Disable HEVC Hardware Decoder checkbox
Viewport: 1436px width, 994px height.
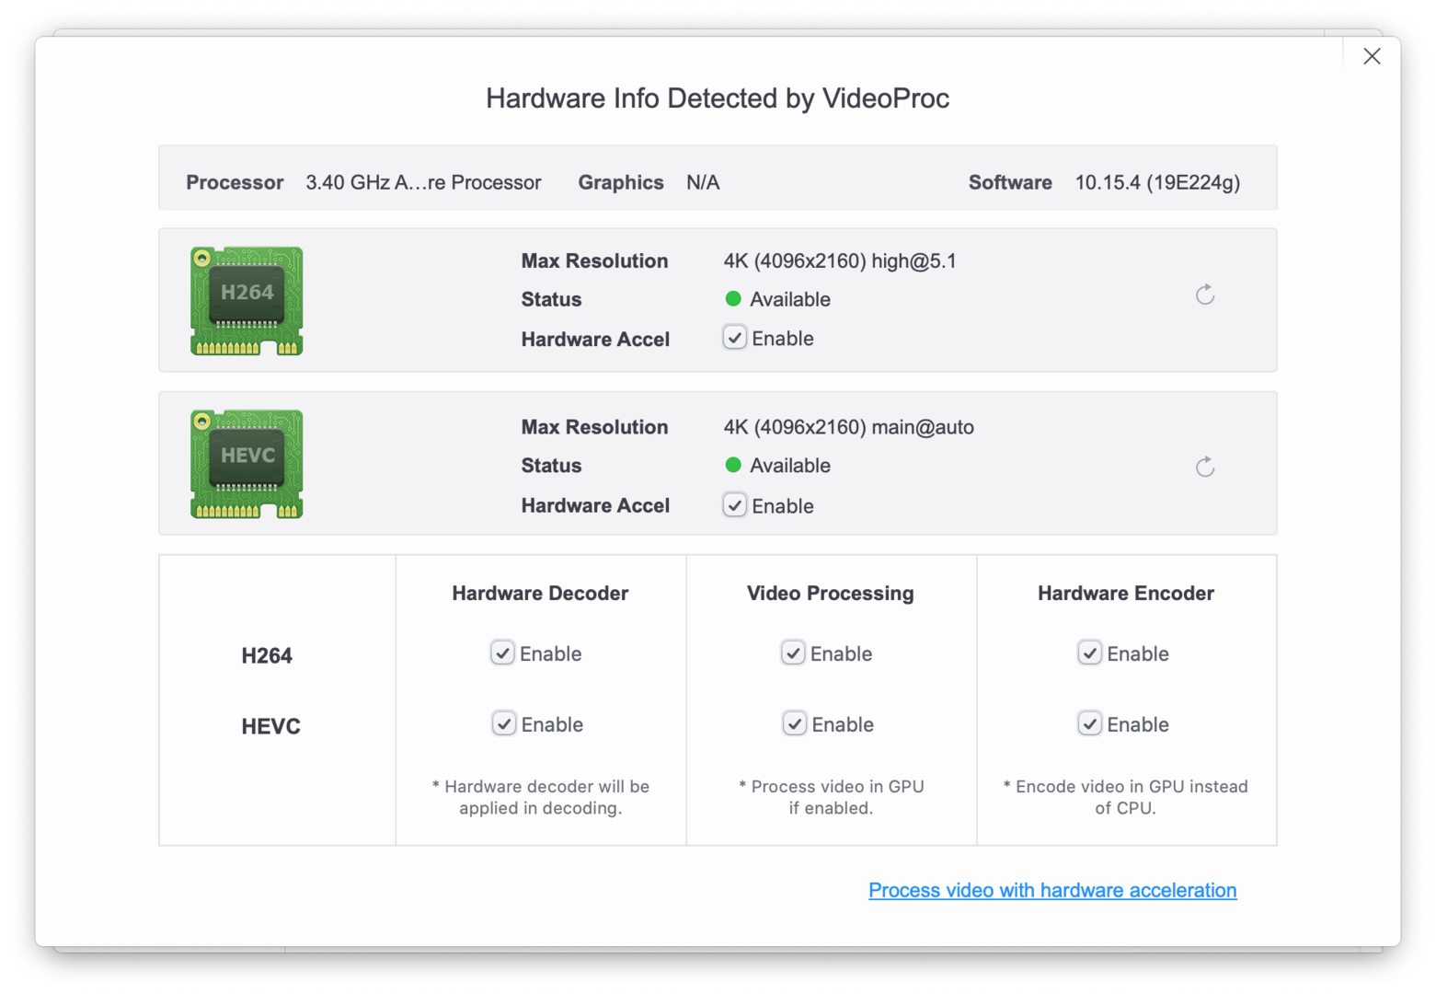click(503, 723)
